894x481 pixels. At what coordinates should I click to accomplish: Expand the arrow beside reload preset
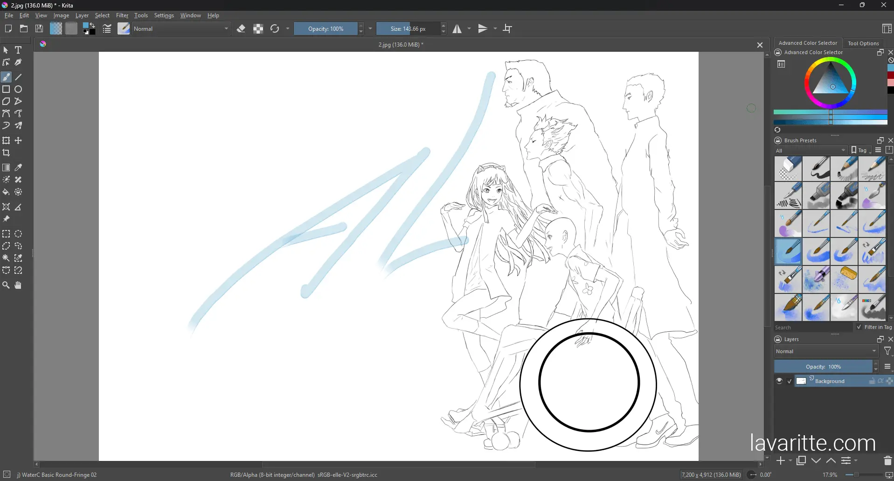[288, 28]
